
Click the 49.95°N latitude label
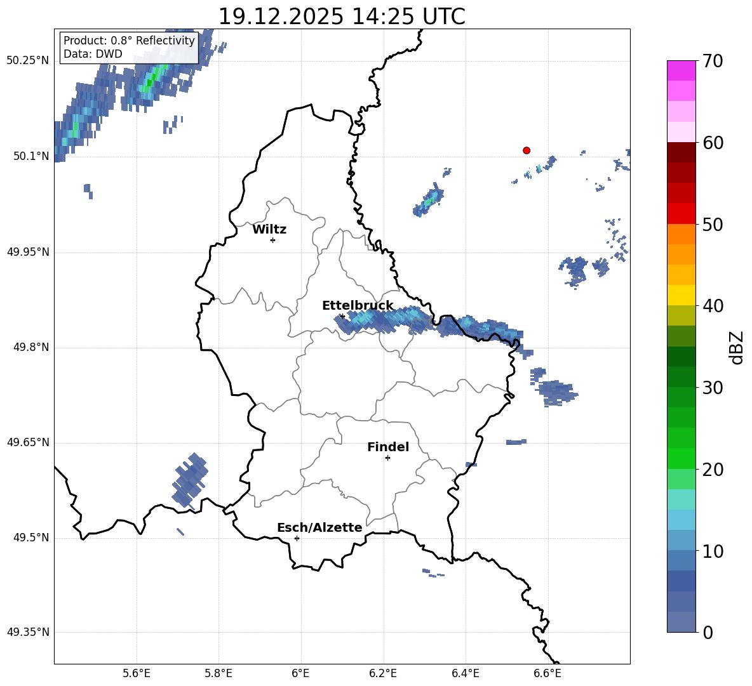[28, 252]
